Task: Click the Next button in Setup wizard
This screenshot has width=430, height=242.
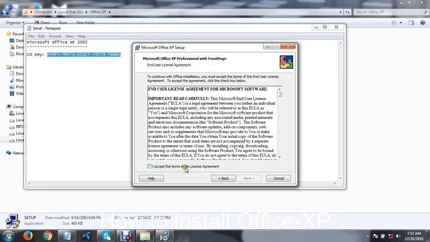Action: coord(249,178)
